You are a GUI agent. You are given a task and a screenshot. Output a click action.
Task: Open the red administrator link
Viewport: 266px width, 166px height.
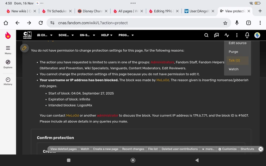(107, 115)
